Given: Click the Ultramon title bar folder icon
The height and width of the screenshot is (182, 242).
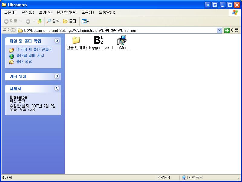Looking at the screenshot, I should click(4, 5).
